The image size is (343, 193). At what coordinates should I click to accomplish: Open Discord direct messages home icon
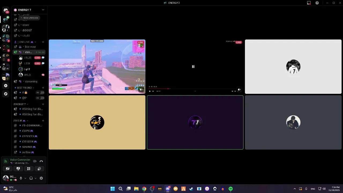click(x=6, y=10)
